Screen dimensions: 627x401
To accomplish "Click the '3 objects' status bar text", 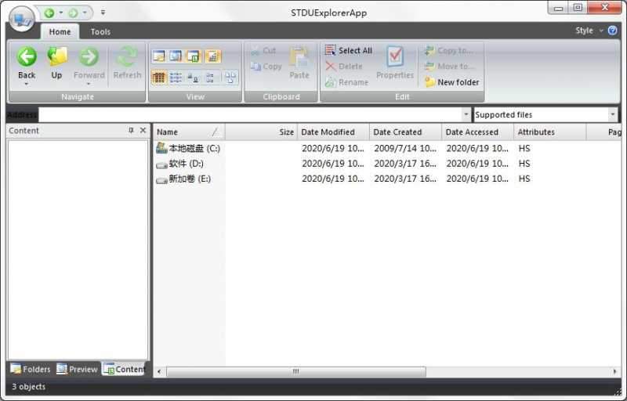I will tap(28, 387).
